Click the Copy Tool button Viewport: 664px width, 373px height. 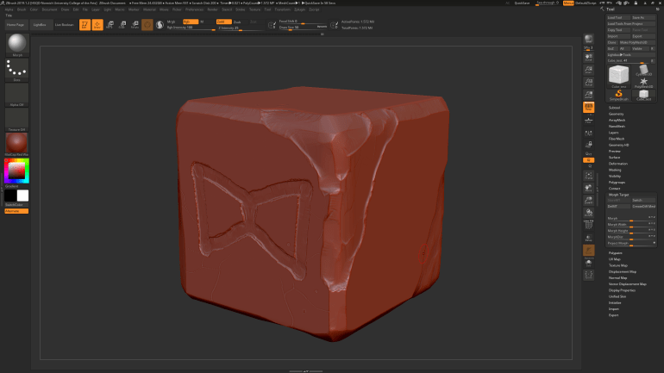tap(618, 30)
